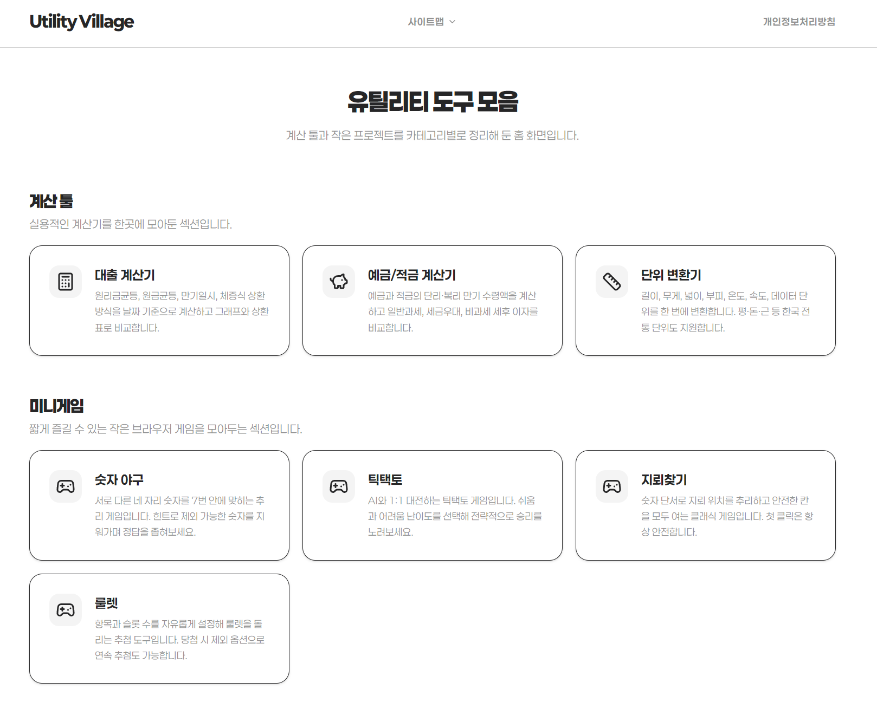Screen dimensions: 877x715
Task: Open the 대출 계산기 title link
Action: (x=125, y=275)
